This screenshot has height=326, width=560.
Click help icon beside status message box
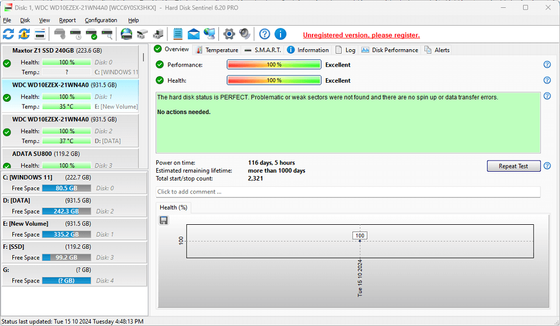tap(547, 96)
